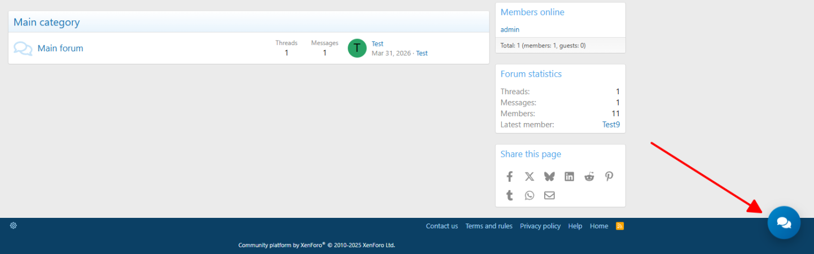Click the Main forum speech bubbles icon
The height and width of the screenshot is (254, 814).
[x=23, y=49]
